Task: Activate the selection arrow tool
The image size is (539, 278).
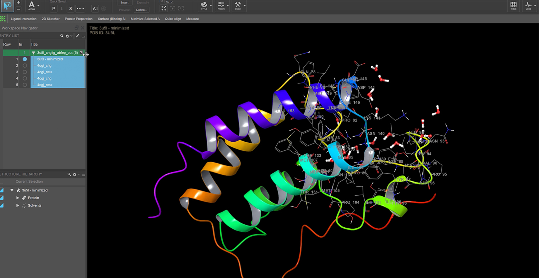Action: (x=8, y=5)
